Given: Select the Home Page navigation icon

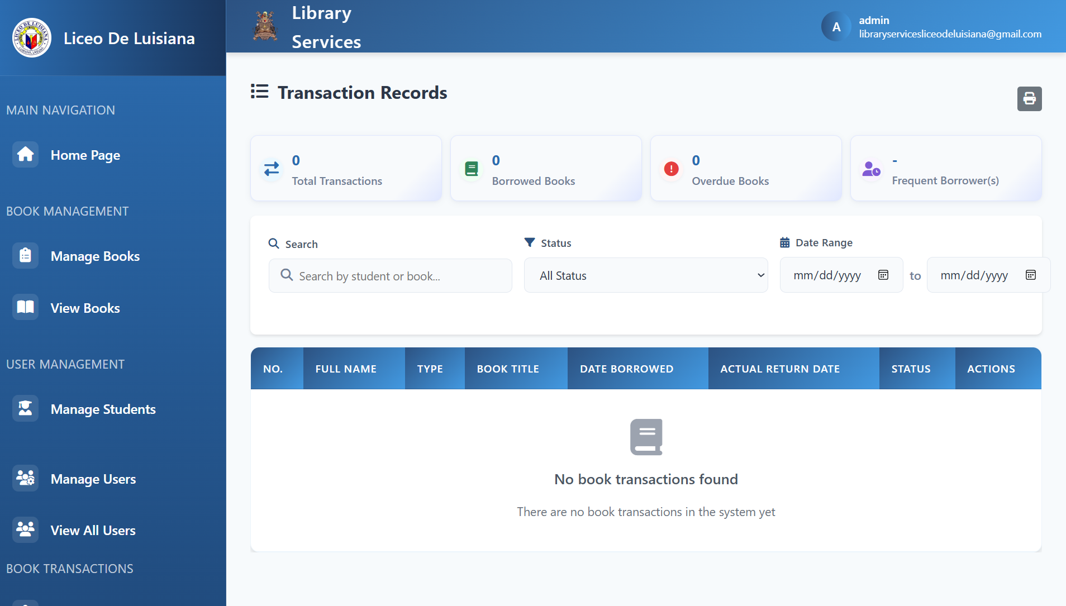Looking at the screenshot, I should click(x=25, y=154).
